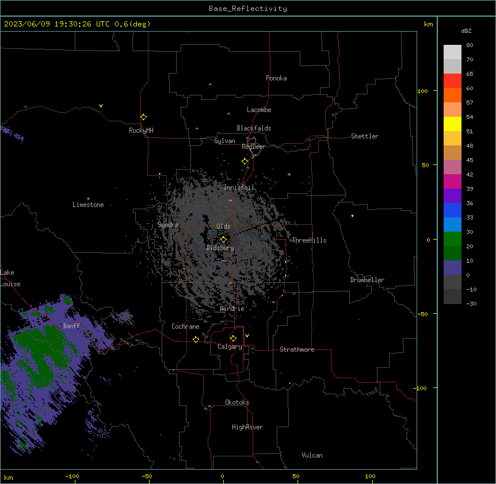
Task: Click the yellow diamond marker below Cochrane
Action: tap(196, 339)
